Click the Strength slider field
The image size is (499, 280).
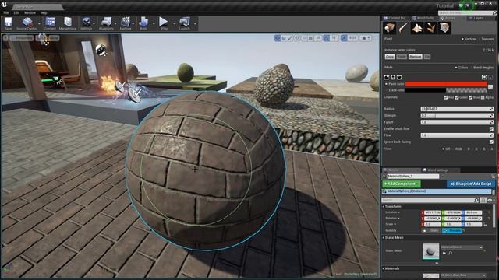pyautogui.click(x=457, y=116)
